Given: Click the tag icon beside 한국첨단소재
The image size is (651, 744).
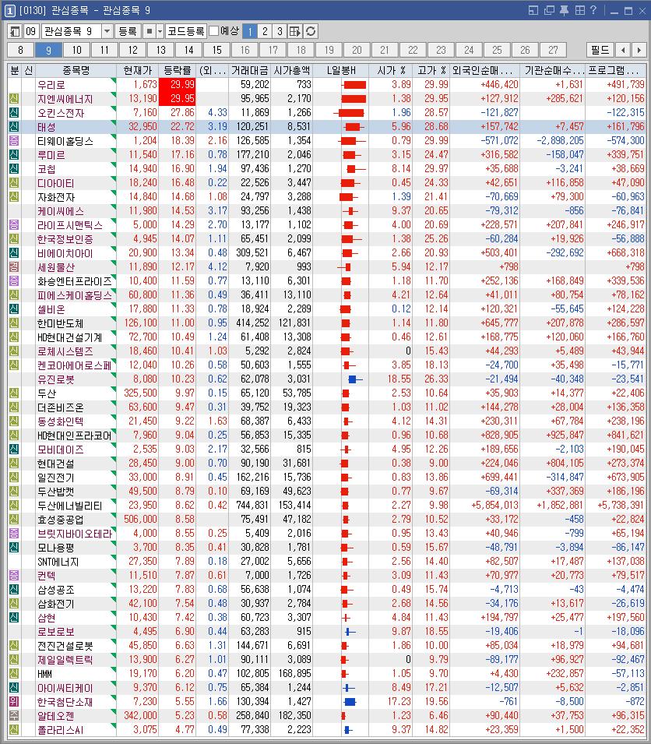Looking at the screenshot, I should pyautogui.click(x=14, y=702).
